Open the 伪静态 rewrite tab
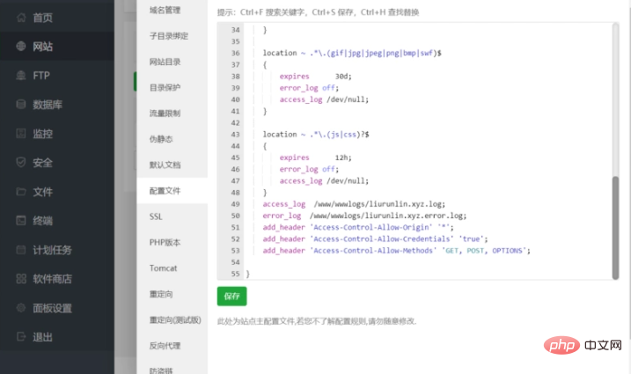 161,139
